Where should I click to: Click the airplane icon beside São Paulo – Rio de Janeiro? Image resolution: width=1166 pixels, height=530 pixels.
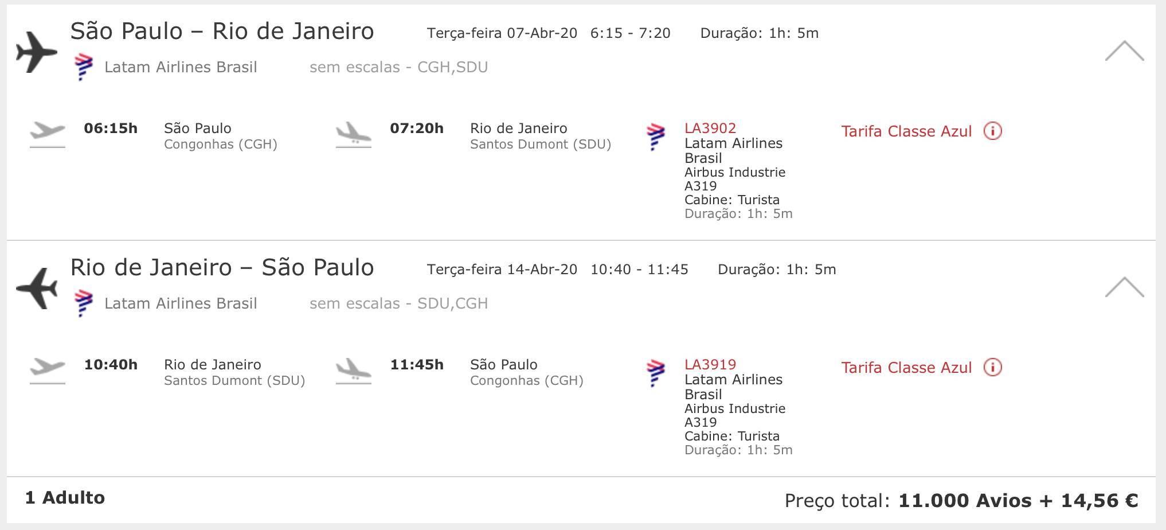[x=37, y=52]
